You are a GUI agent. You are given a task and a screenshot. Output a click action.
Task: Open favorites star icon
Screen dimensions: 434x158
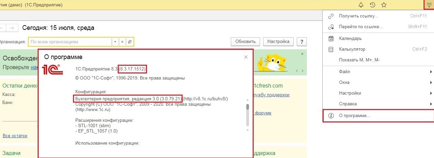(x=384, y=5)
